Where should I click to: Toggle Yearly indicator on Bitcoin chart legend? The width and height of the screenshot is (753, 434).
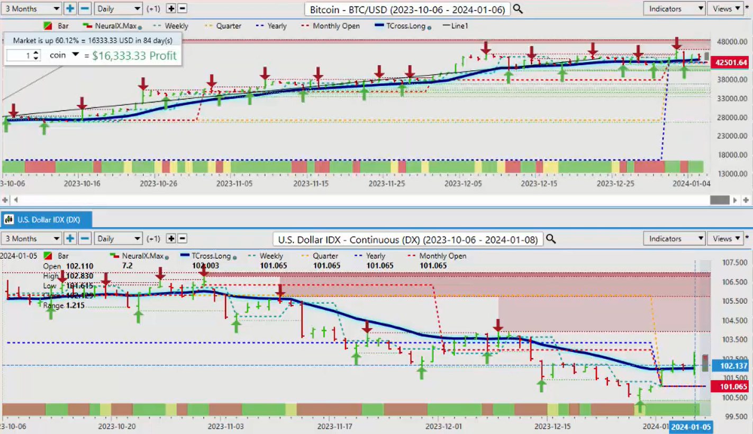tap(271, 26)
